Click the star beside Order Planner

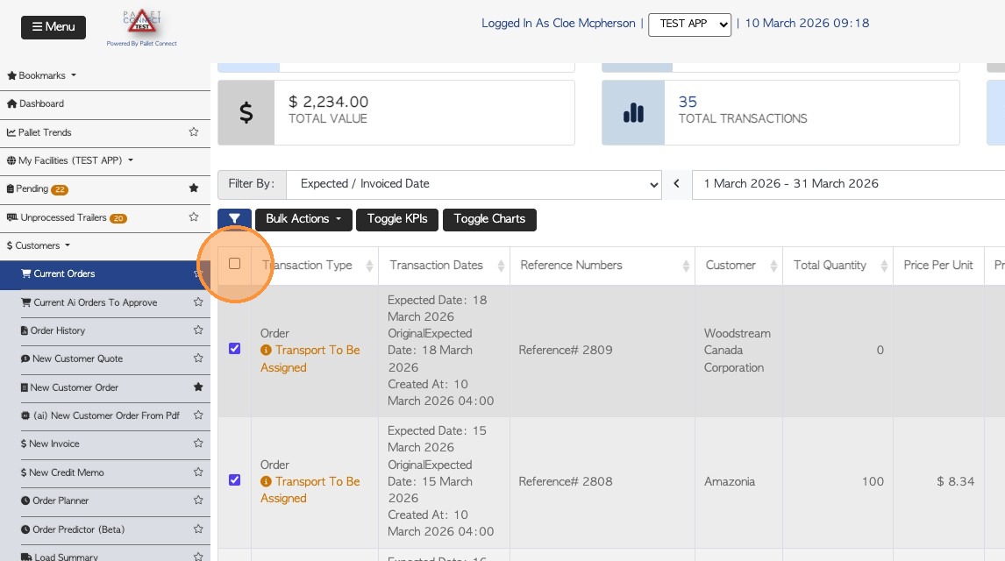198,501
